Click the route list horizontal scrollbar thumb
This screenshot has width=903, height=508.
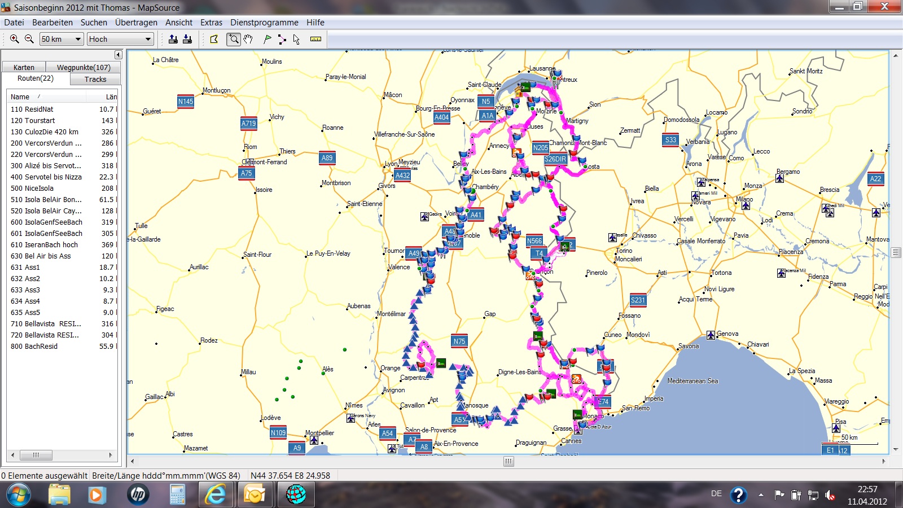click(36, 455)
